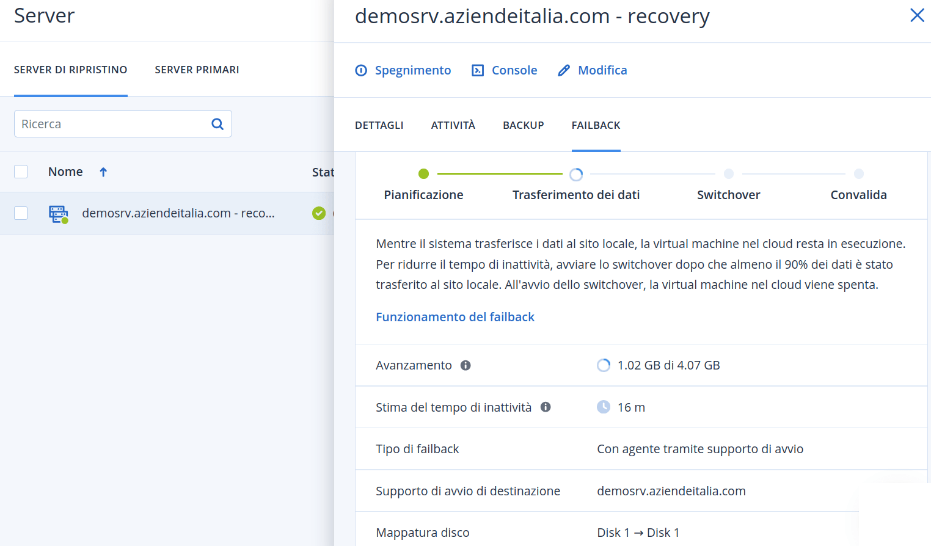Click the clock icon beside 16 m
This screenshot has width=931, height=546.
(x=604, y=407)
